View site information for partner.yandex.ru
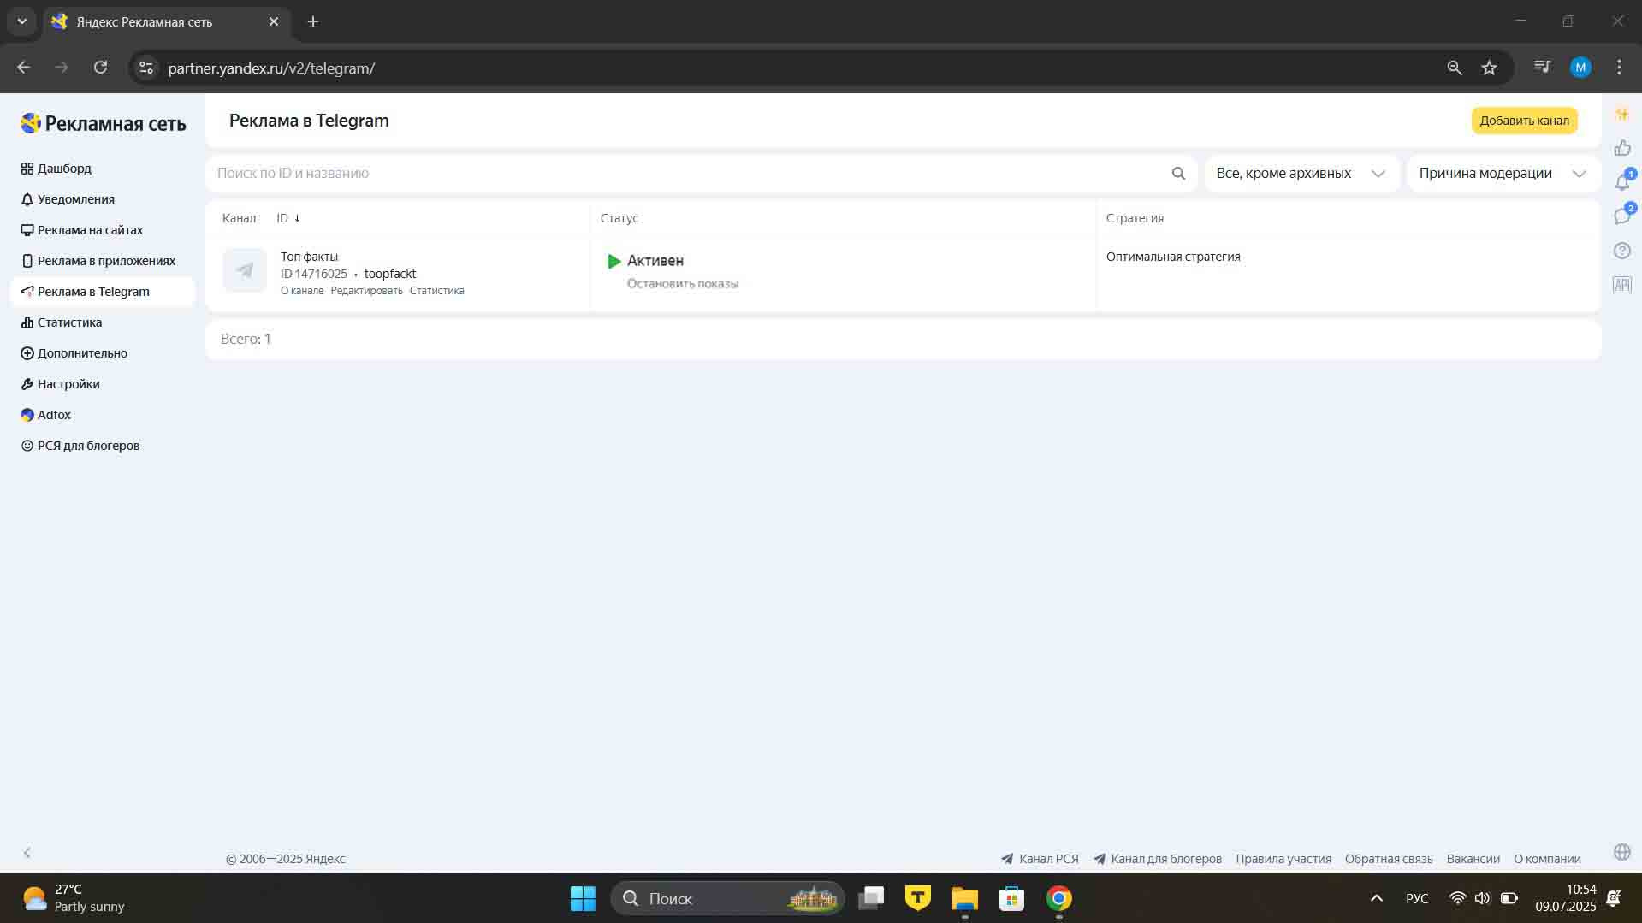The height and width of the screenshot is (923, 1642). click(146, 68)
